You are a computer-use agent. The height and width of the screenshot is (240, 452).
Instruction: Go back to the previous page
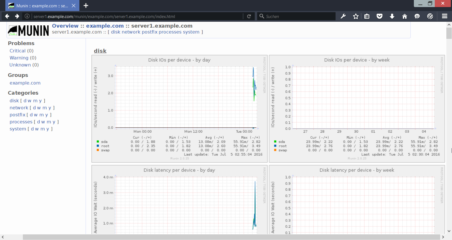tap(7, 16)
